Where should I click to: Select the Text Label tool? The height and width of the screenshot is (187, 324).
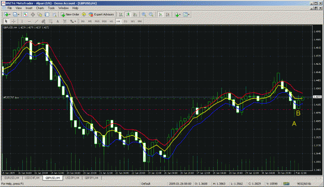pyautogui.click(x=65, y=21)
